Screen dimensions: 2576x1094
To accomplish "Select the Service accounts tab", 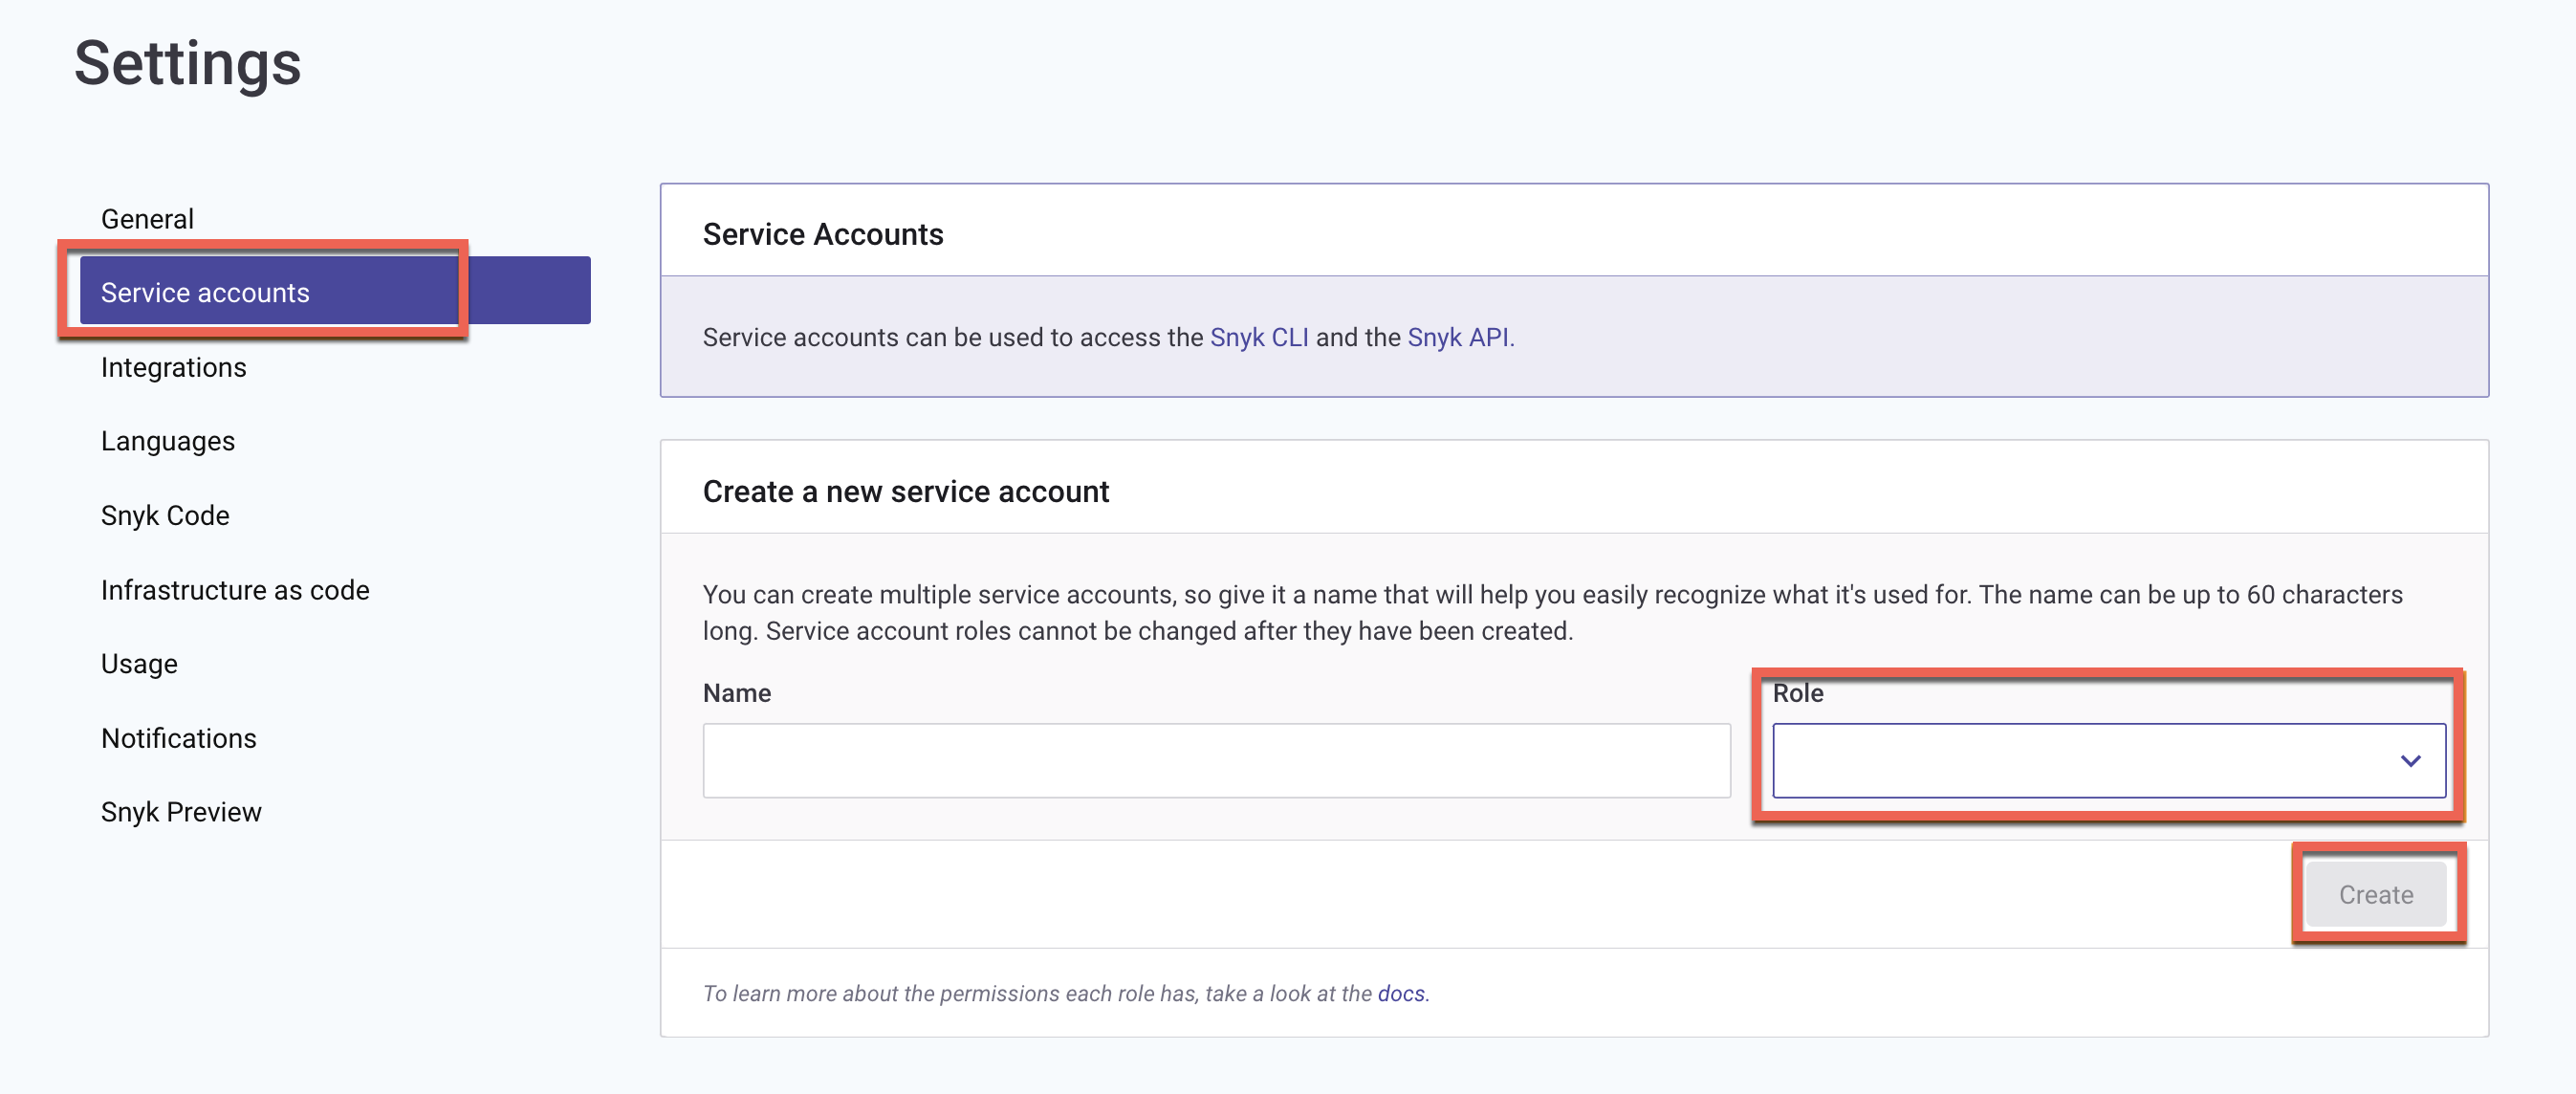I will [x=204, y=292].
